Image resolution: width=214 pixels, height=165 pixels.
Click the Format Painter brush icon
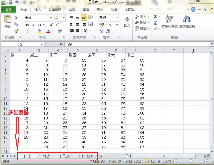[x=16, y=31]
